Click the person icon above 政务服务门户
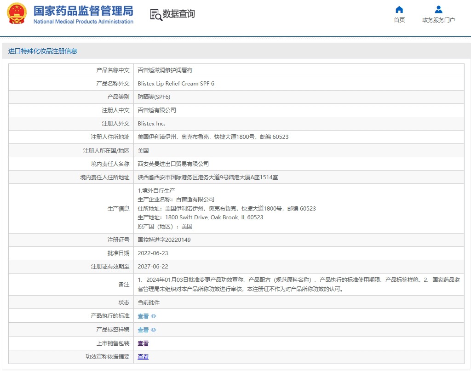The height and width of the screenshot is (371, 471). (x=438, y=10)
